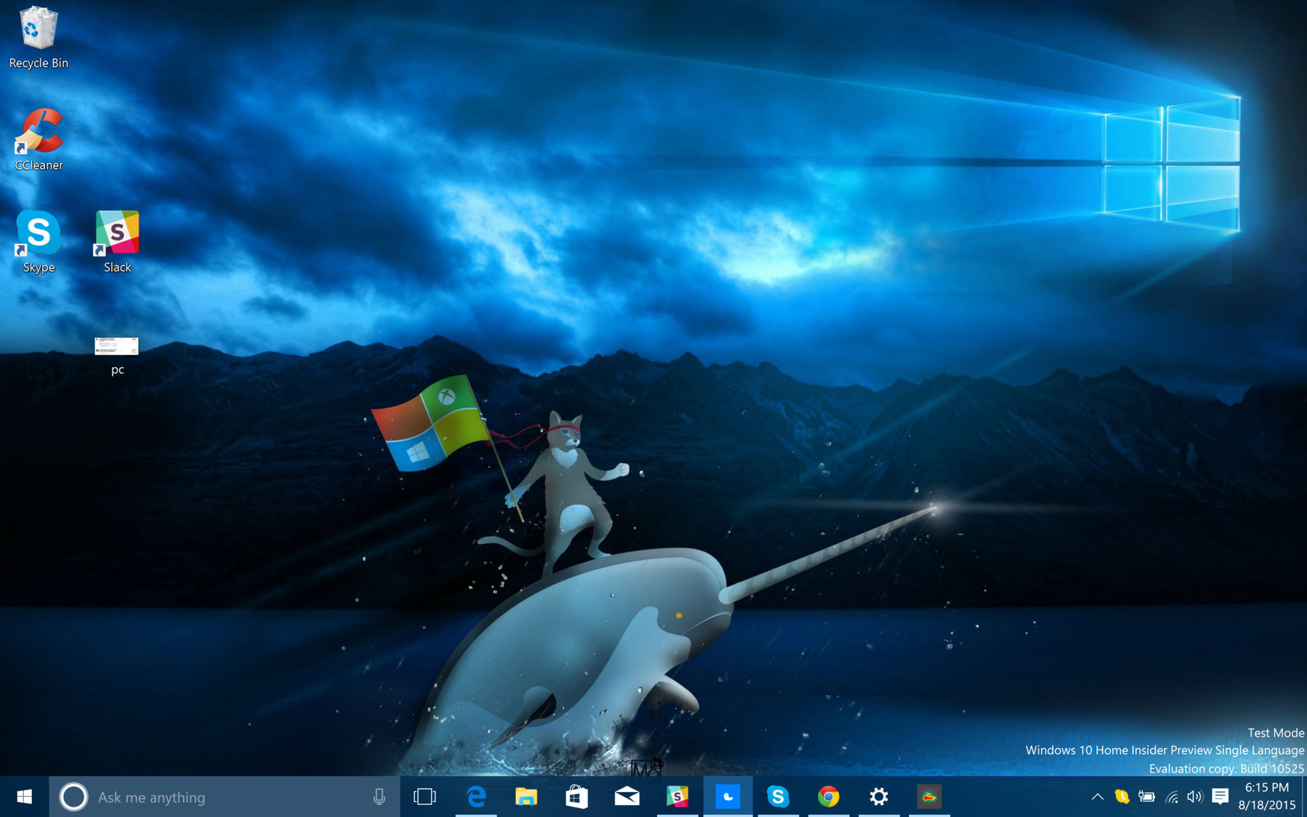
Task: Open the Recycle Bin on the desktop
Action: click(38, 31)
